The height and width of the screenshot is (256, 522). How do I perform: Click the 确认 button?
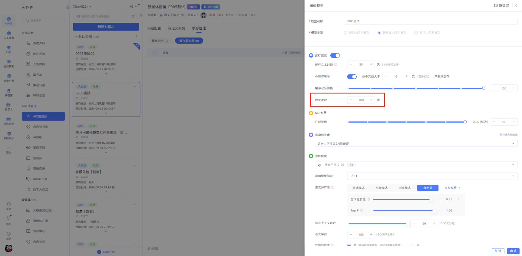(513, 251)
